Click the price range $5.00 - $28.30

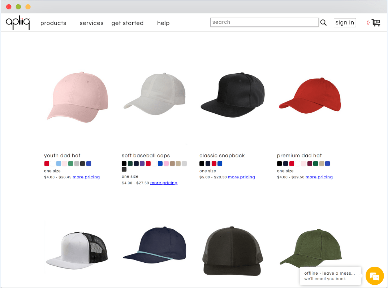213,177
